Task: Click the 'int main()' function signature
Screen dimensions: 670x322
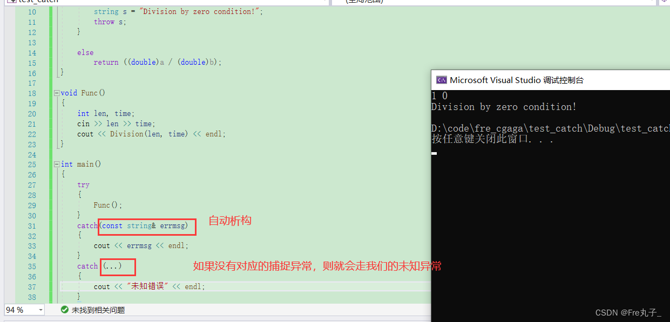Action: pyautogui.click(x=81, y=165)
